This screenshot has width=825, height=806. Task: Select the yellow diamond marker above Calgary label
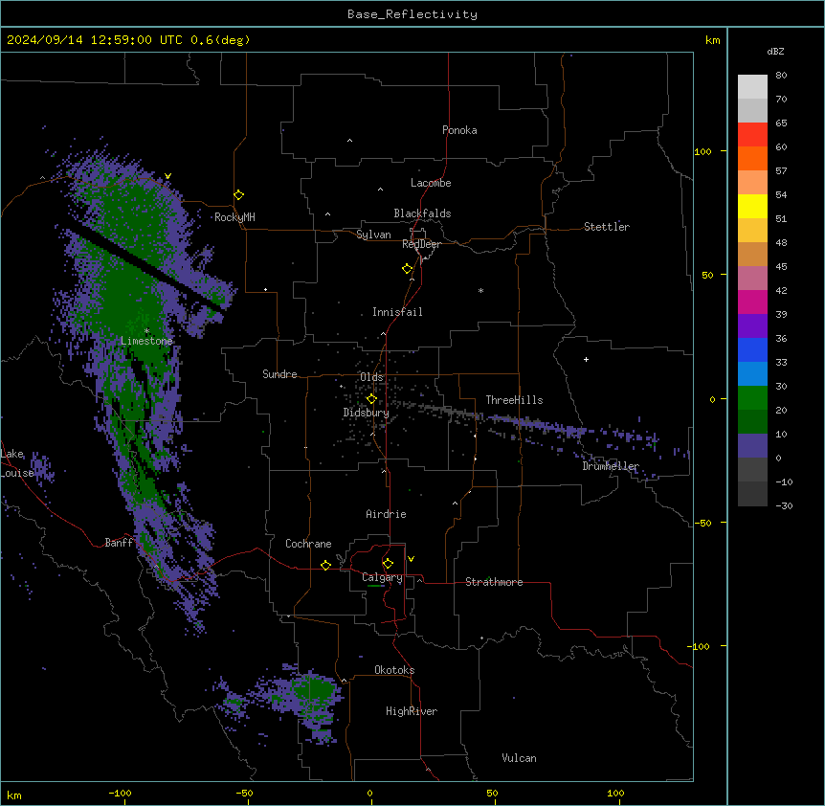[x=388, y=564]
